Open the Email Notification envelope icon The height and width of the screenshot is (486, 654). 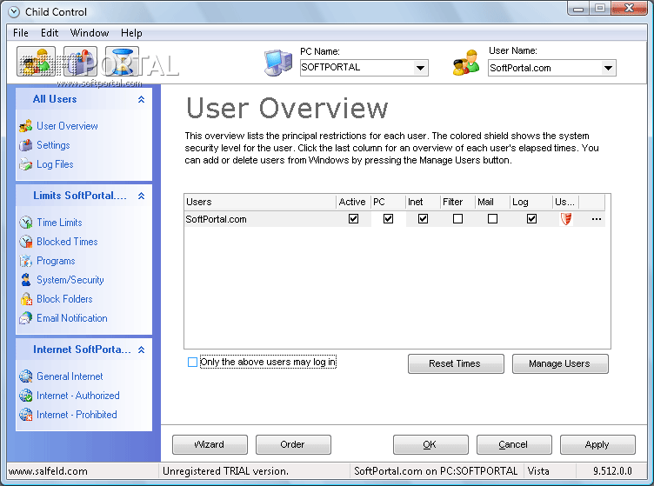pyautogui.click(x=26, y=318)
